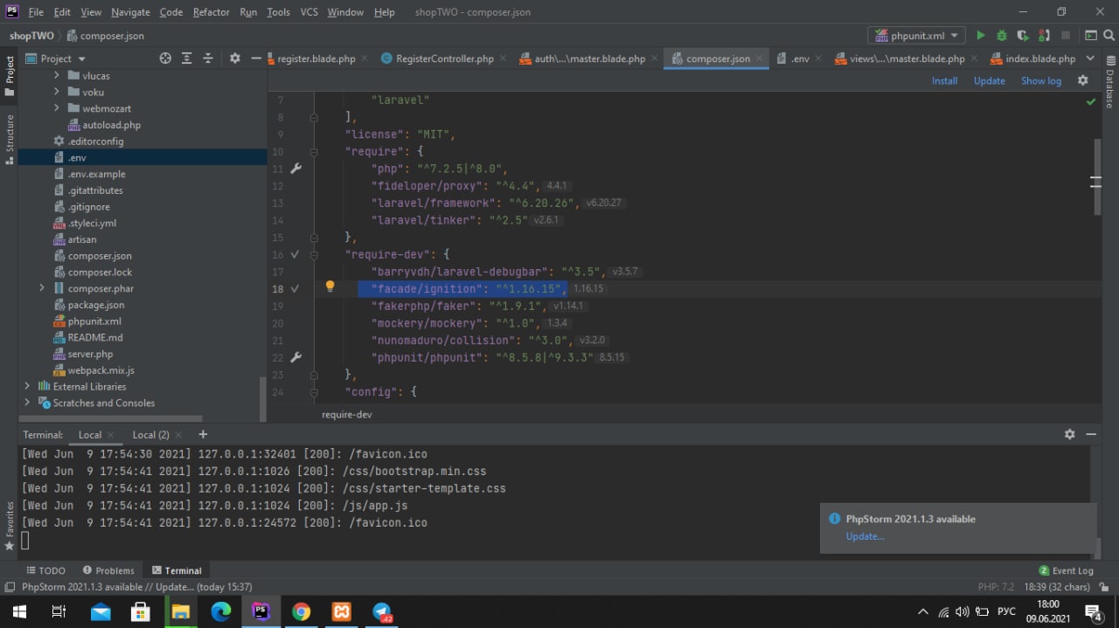
Task: Click Show log link
Action: (1041, 80)
